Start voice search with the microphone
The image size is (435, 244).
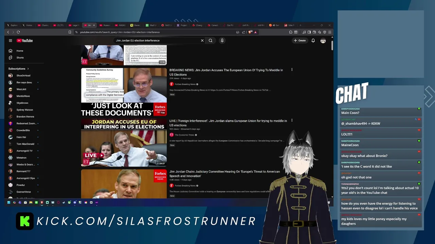(222, 40)
